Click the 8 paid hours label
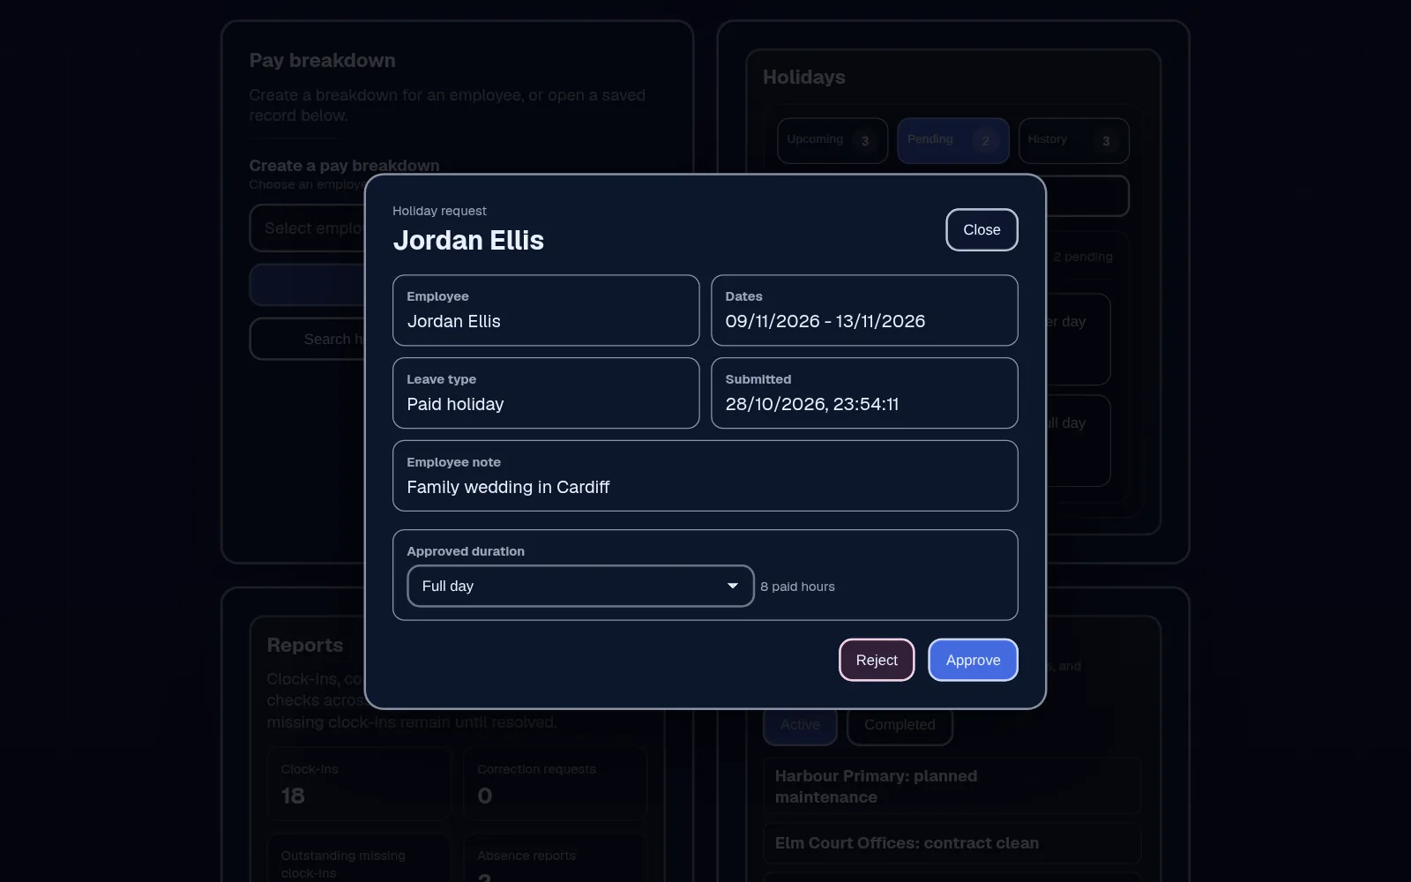This screenshot has width=1411, height=882. (797, 587)
